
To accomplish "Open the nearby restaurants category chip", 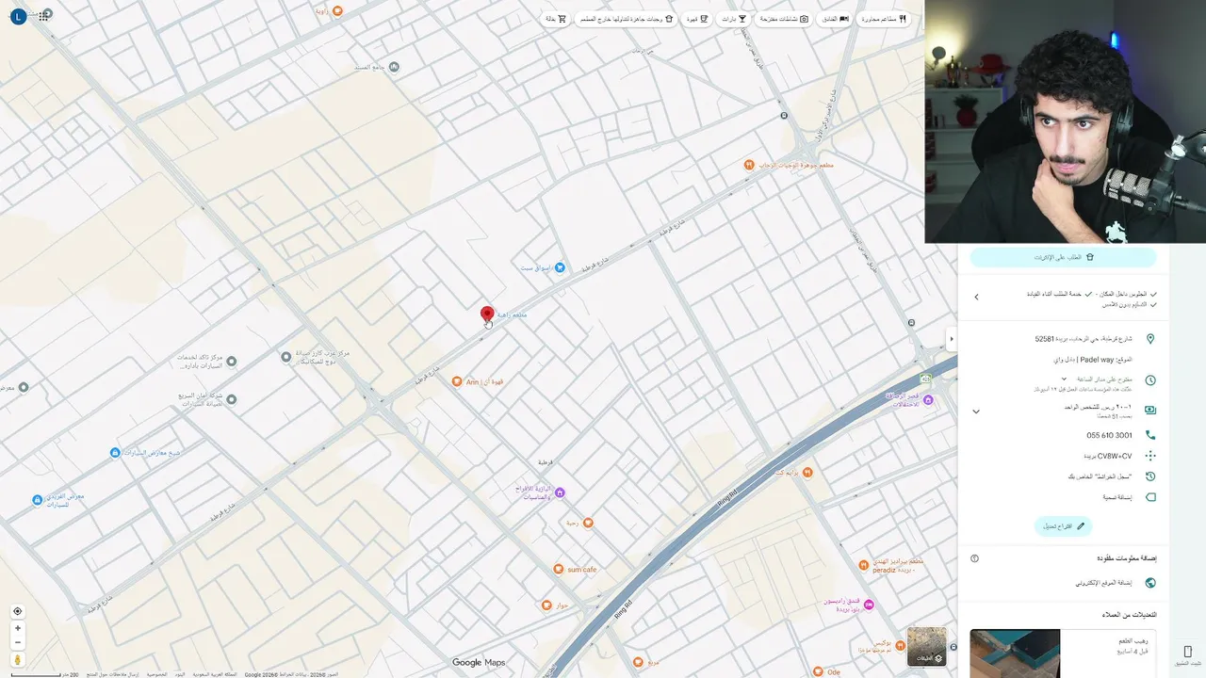I will 884,19.
